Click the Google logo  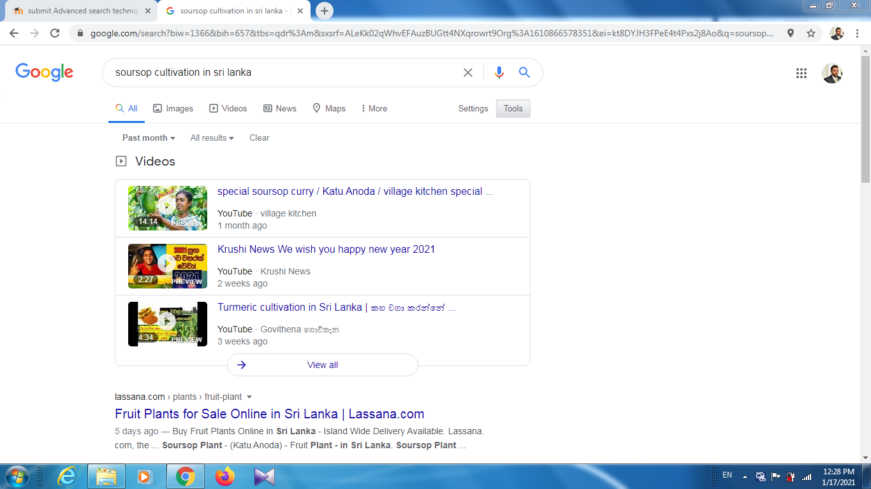pyautogui.click(x=45, y=73)
